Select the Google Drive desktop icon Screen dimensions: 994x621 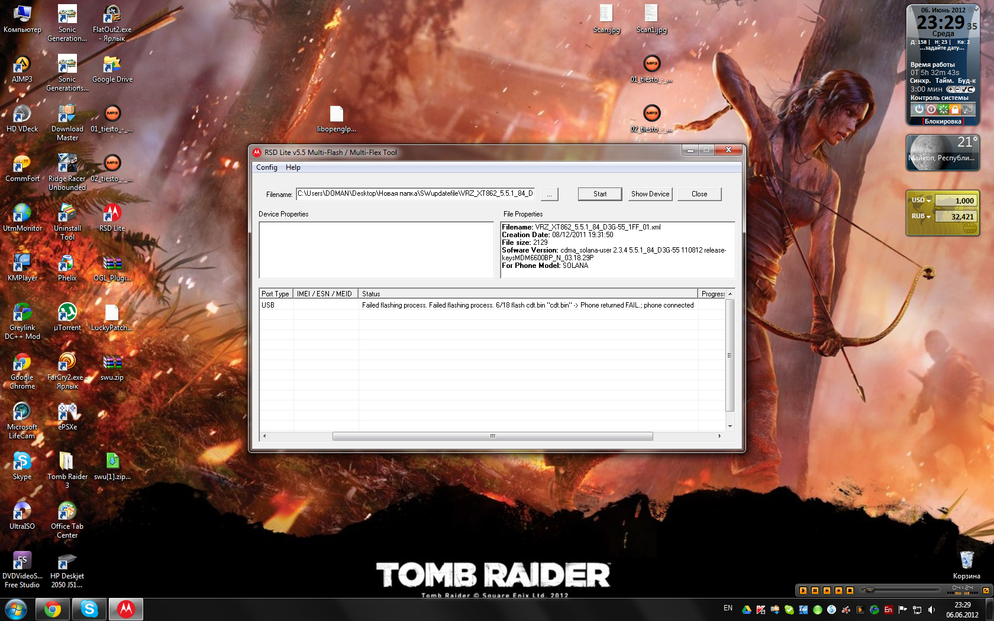coord(112,69)
